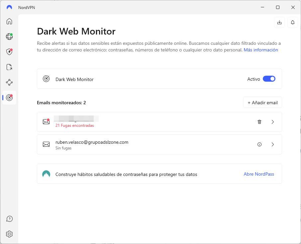Click the download update icon
This screenshot has height=244, width=301.
click(x=279, y=22)
